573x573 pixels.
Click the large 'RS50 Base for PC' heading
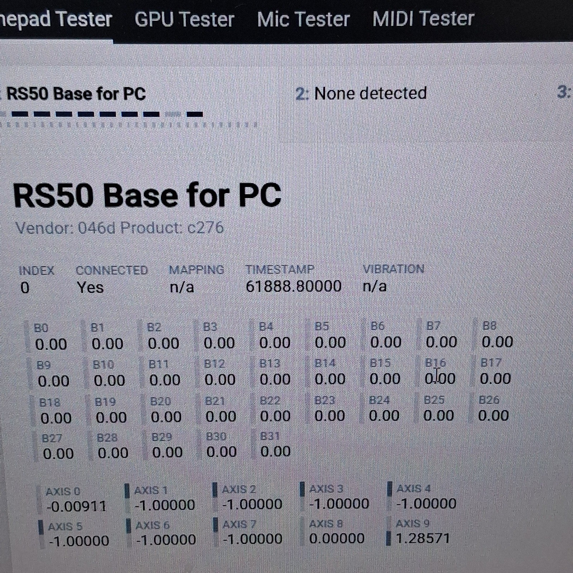pos(147,195)
